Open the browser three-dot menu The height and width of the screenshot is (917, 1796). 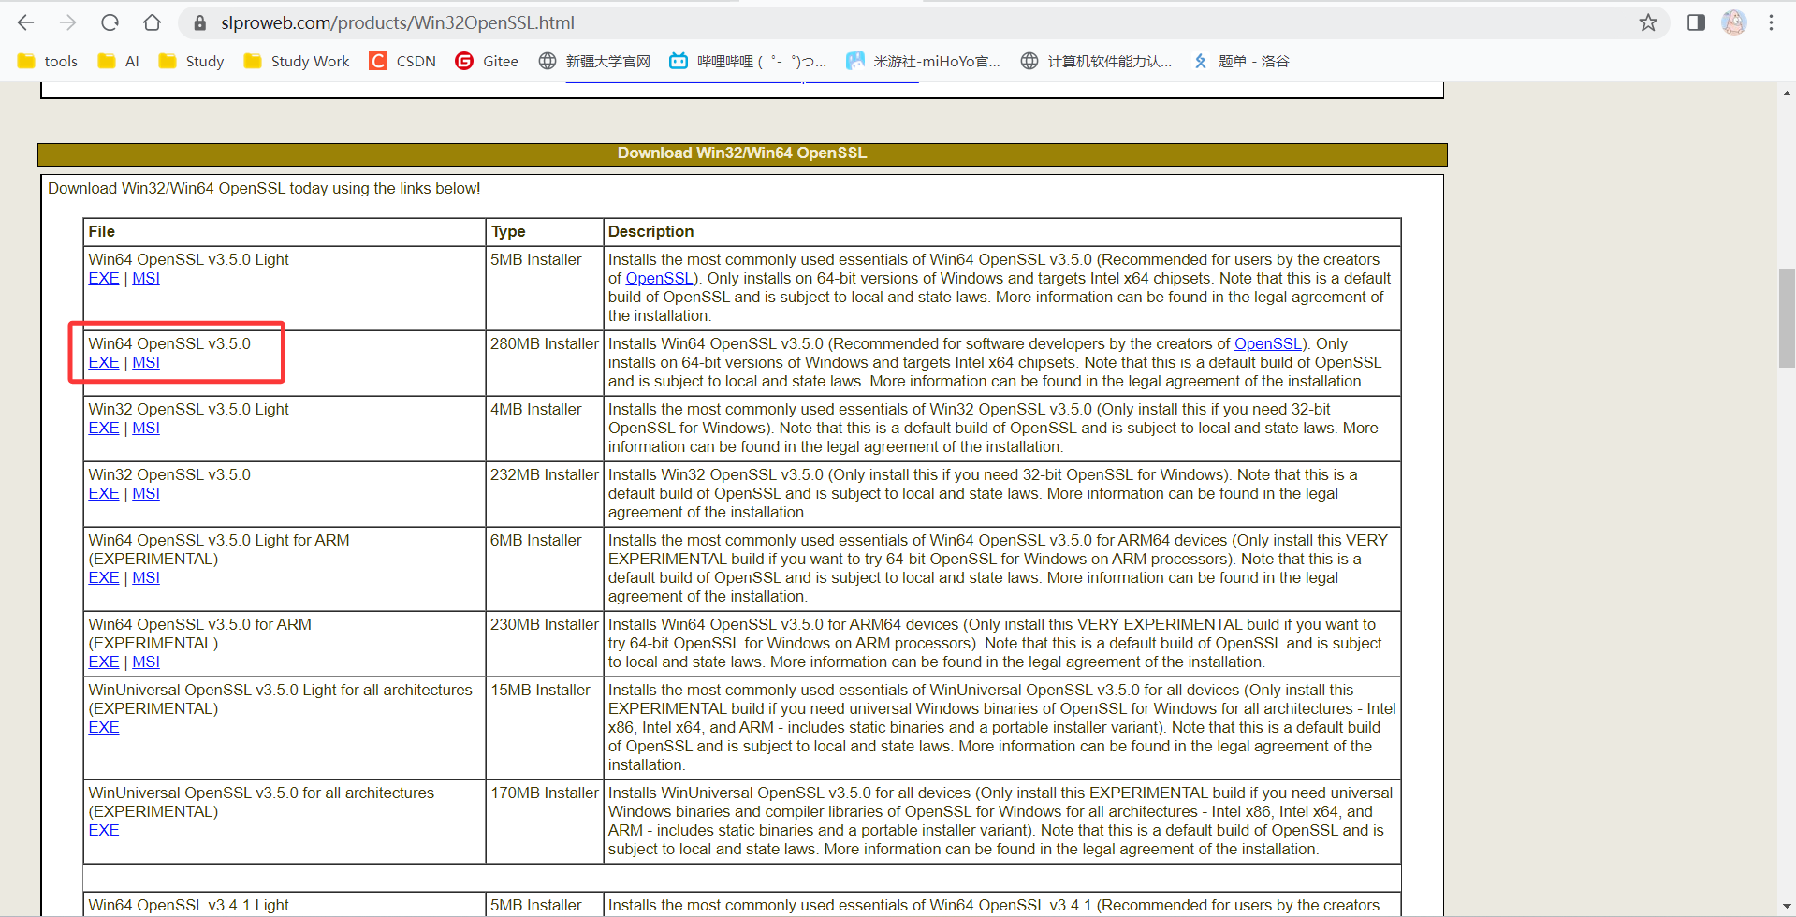coord(1771,22)
